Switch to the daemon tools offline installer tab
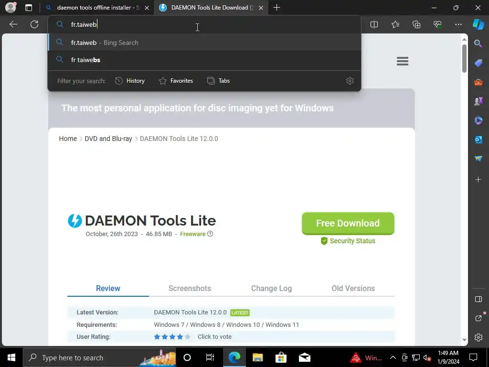This screenshot has width=489, height=367. pyautogui.click(x=98, y=8)
